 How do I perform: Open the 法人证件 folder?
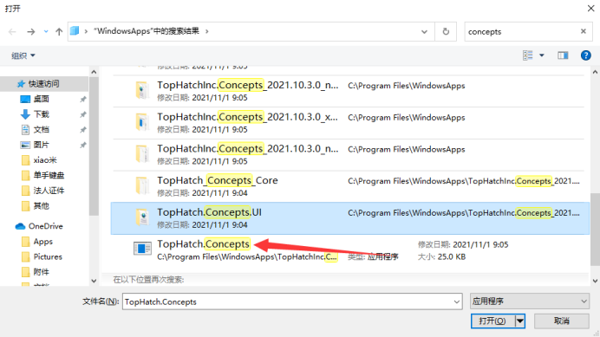[x=49, y=191]
